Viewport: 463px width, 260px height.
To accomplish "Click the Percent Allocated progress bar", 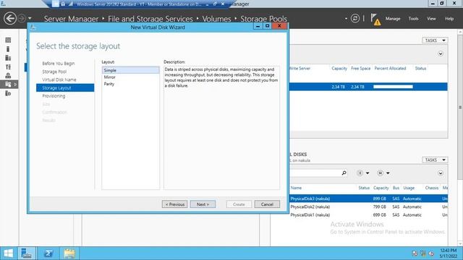I will pyautogui.click(x=393, y=87).
